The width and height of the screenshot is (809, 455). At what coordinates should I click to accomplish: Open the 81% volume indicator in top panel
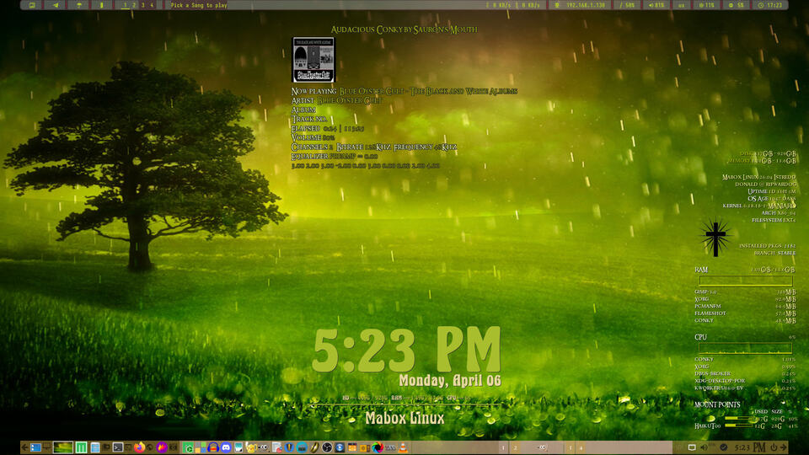pos(655,5)
